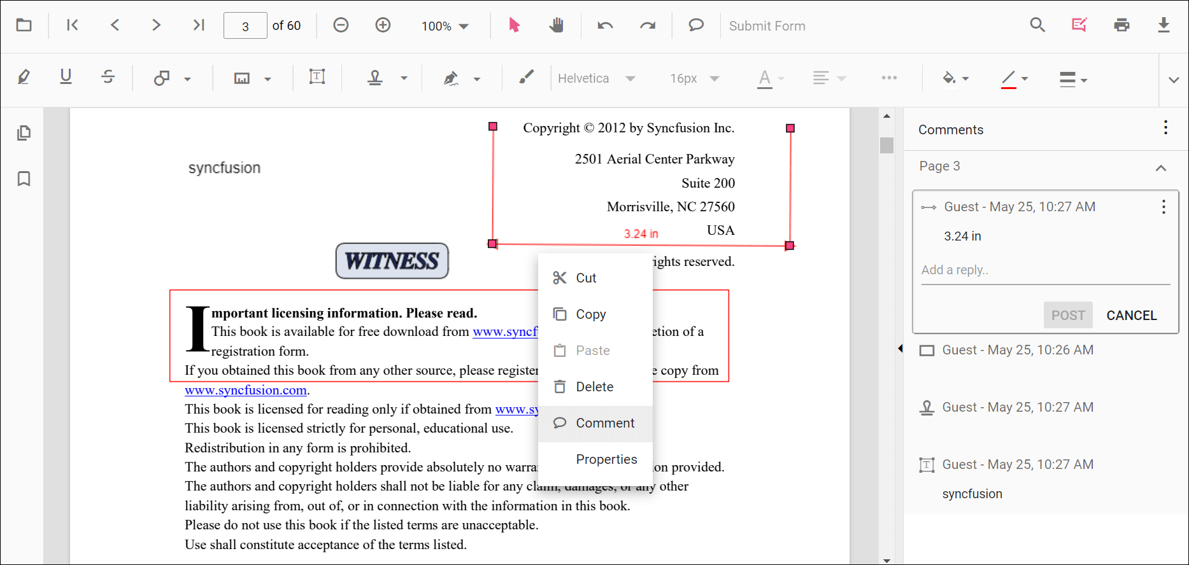Choose Cut from the context menu
Viewport: 1189px width, 565px height.
coord(595,278)
